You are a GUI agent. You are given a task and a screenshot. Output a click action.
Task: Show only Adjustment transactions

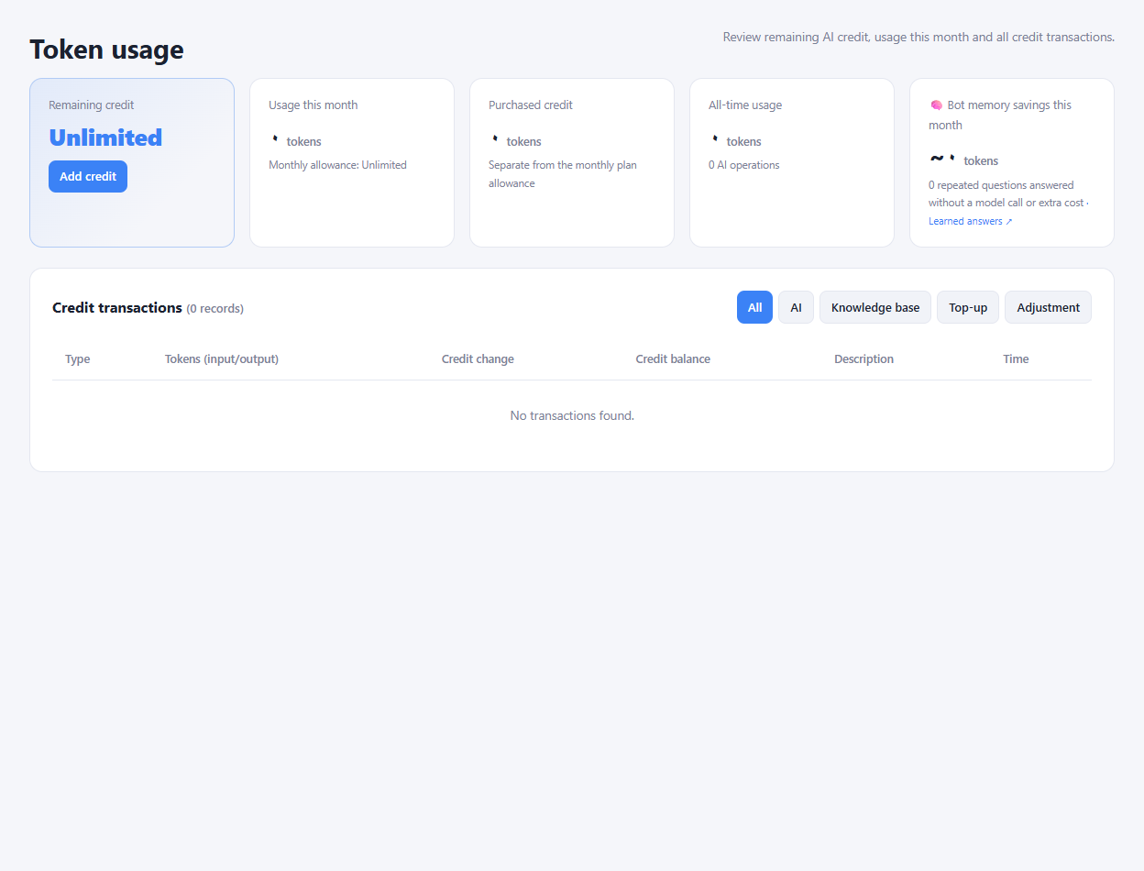click(x=1048, y=307)
